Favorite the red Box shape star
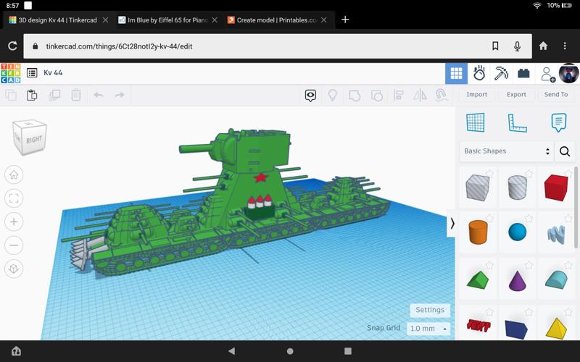The image size is (580, 362). pyautogui.click(x=568, y=173)
